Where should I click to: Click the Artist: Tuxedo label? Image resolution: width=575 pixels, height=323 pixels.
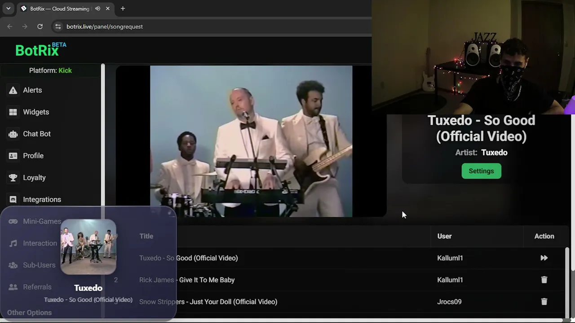(481, 153)
